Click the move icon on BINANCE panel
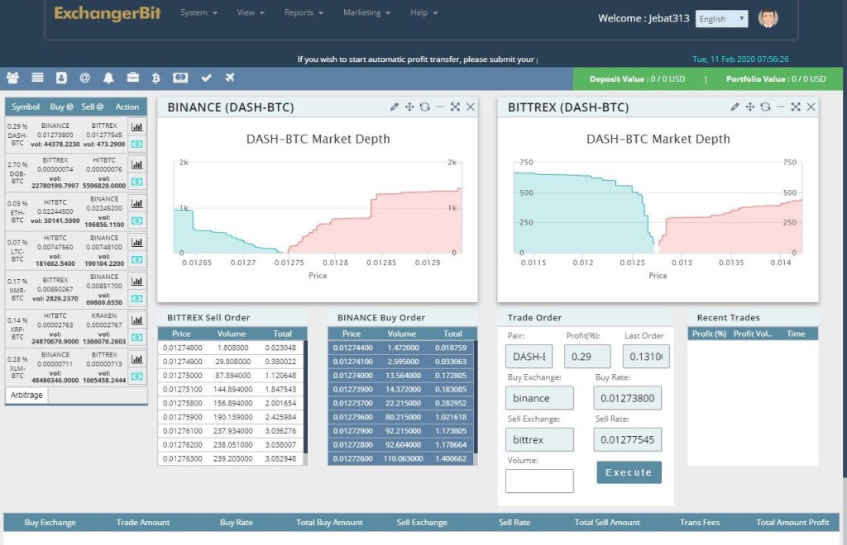The width and height of the screenshot is (847, 545). 409,107
